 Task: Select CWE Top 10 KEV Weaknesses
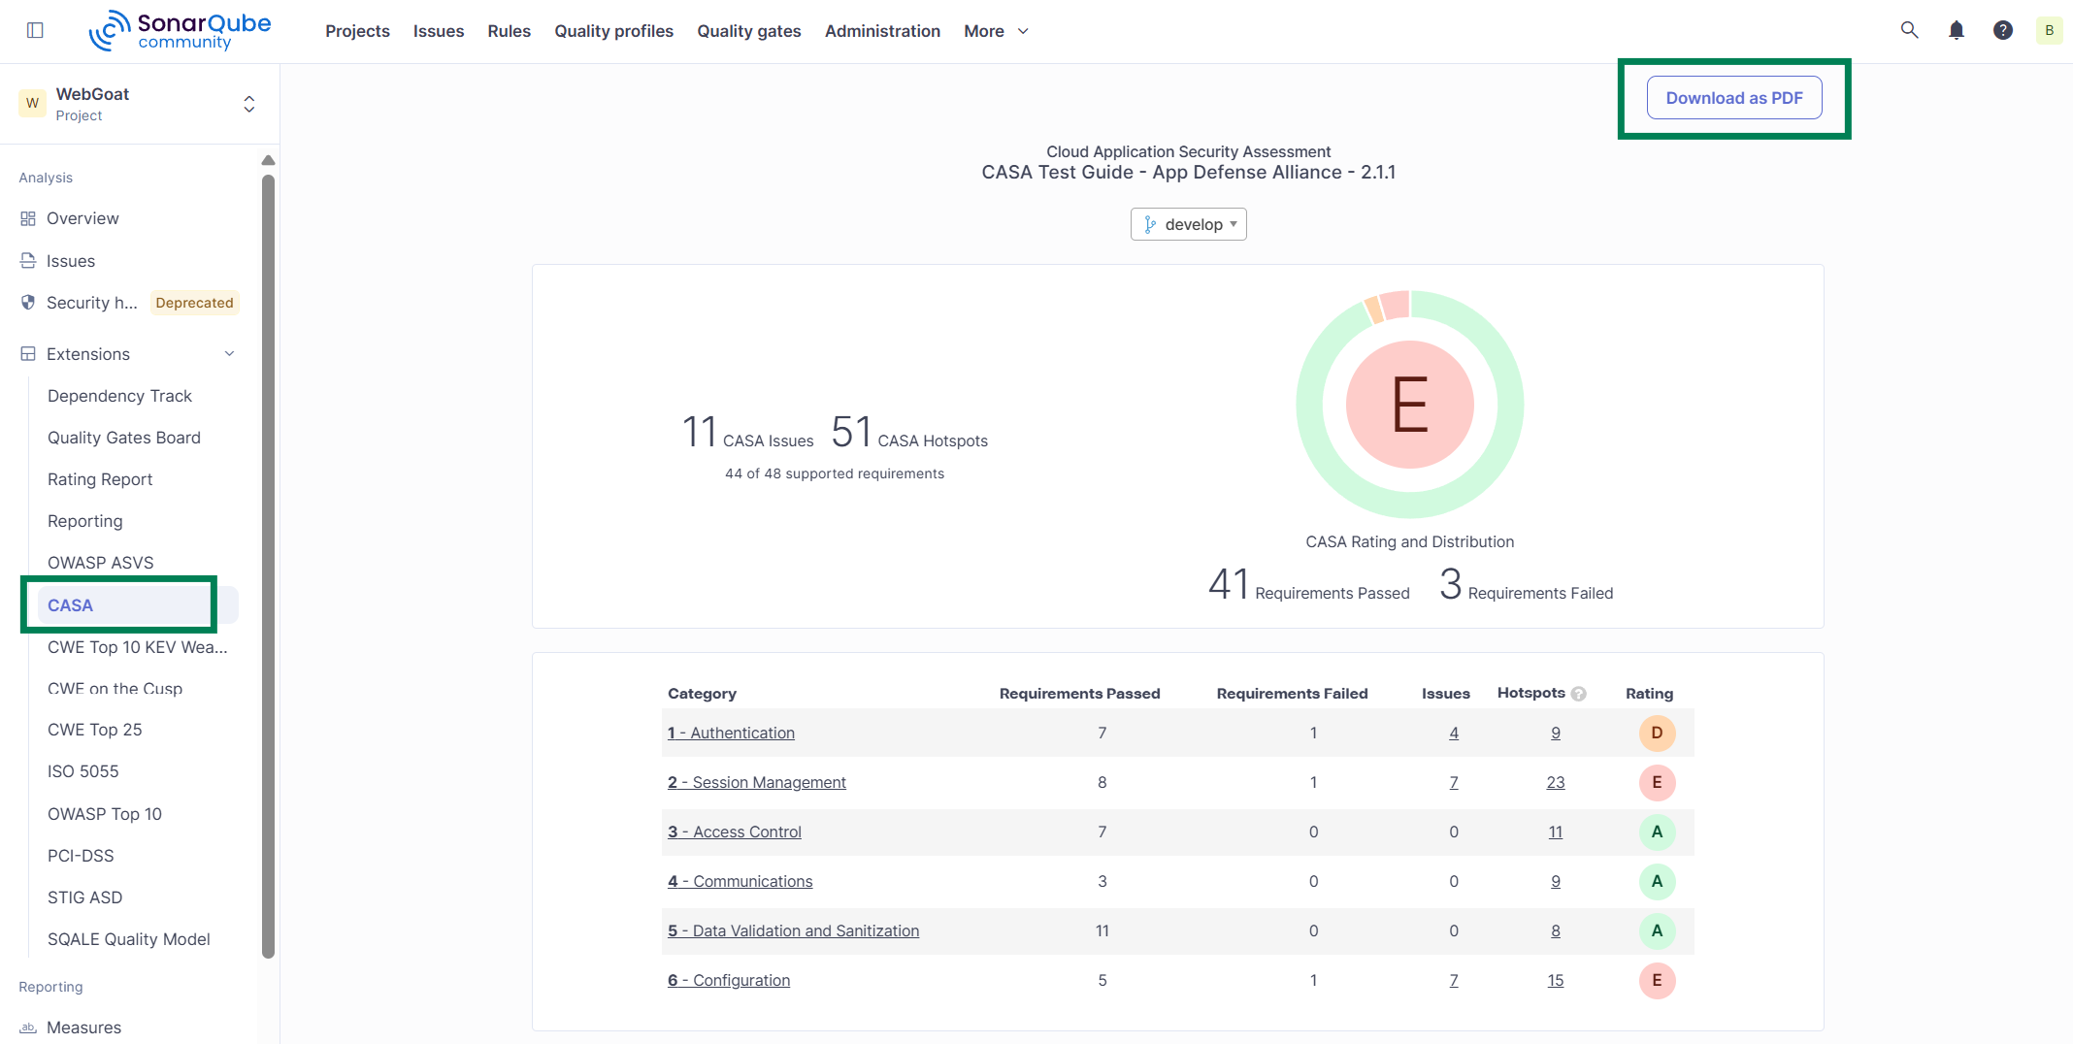tap(138, 647)
